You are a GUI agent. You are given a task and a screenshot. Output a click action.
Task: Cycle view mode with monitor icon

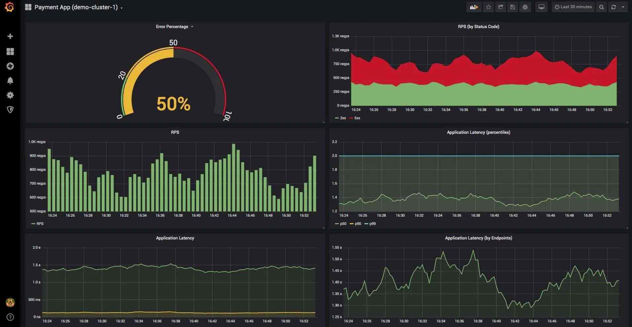(x=541, y=7)
